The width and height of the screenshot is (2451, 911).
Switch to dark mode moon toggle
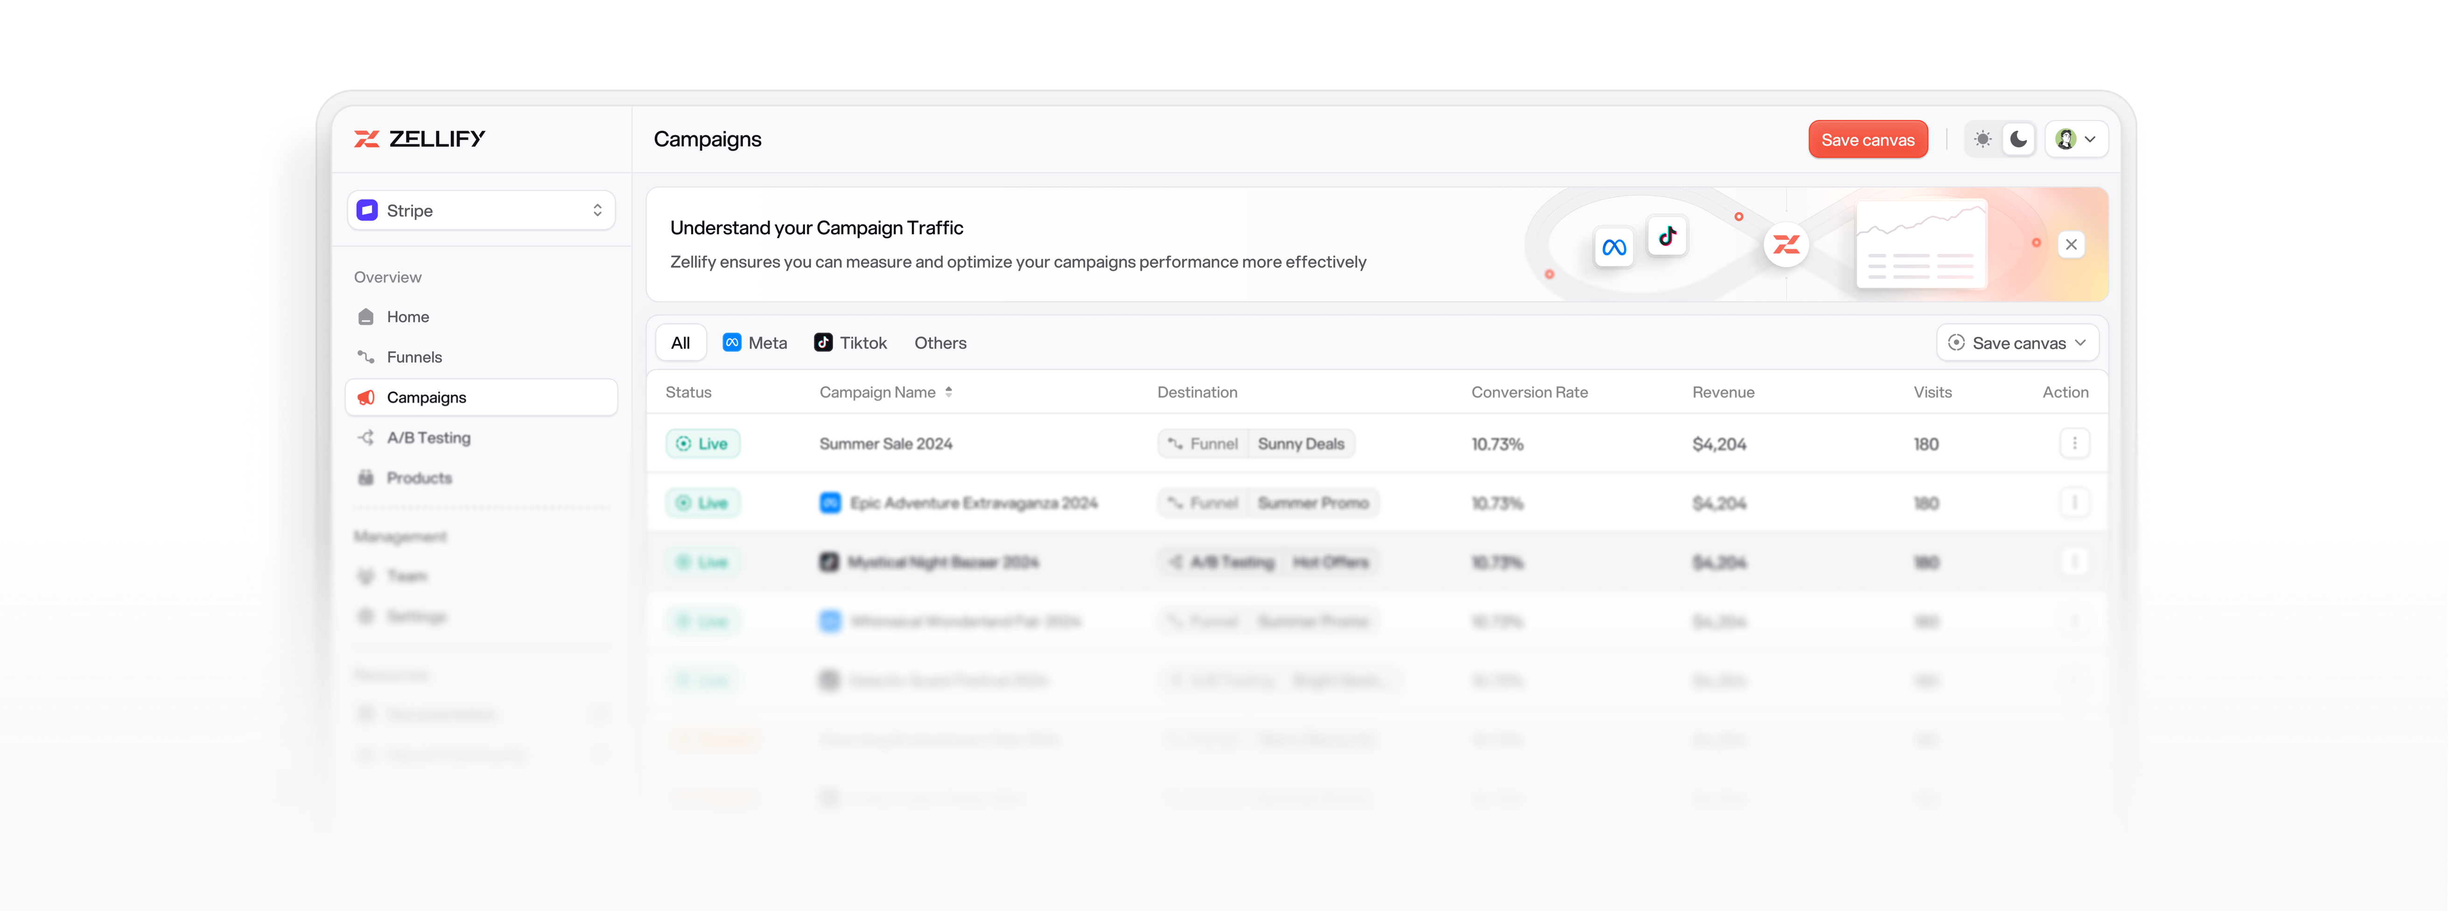point(2018,139)
